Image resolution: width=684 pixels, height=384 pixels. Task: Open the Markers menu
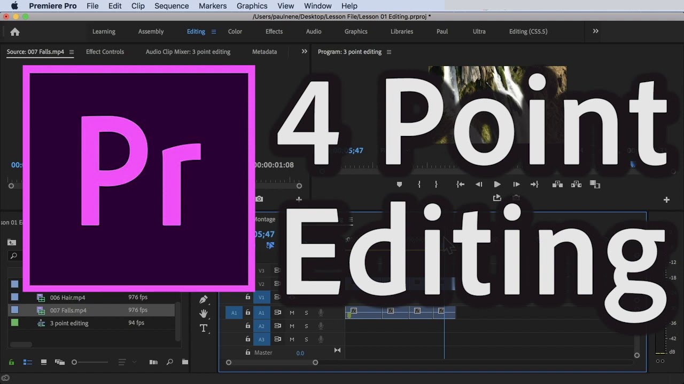tap(213, 6)
